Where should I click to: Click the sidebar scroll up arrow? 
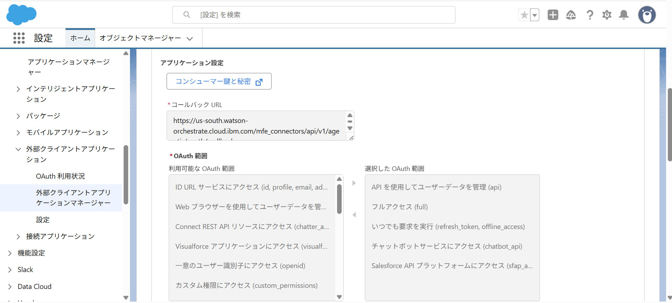[126, 53]
